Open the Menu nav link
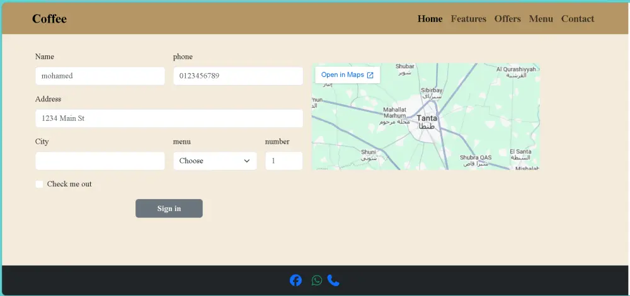 coord(541,19)
